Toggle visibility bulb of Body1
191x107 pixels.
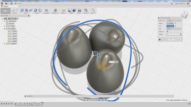(x=9, y=31)
